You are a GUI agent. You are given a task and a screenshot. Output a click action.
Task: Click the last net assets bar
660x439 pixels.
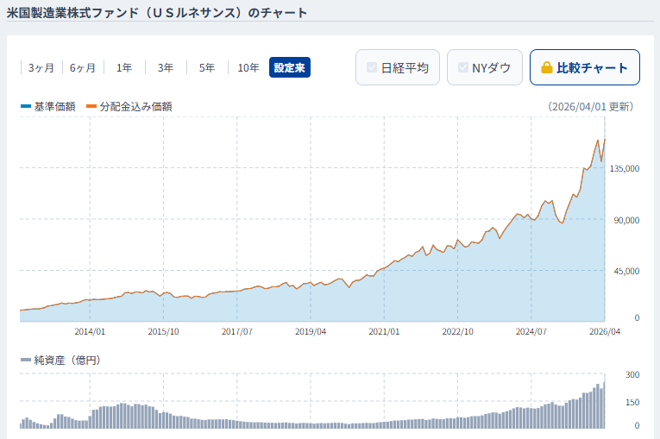point(604,405)
